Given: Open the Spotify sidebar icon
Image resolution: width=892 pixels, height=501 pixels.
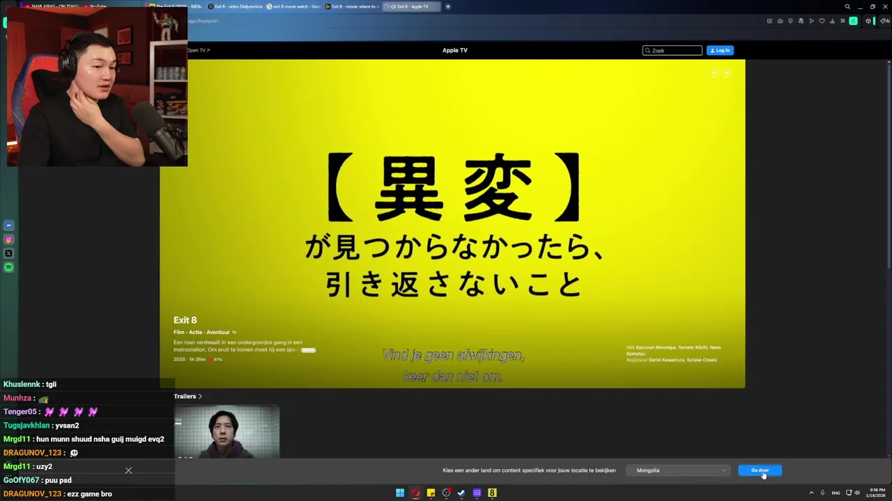Looking at the screenshot, I should coord(9,267).
